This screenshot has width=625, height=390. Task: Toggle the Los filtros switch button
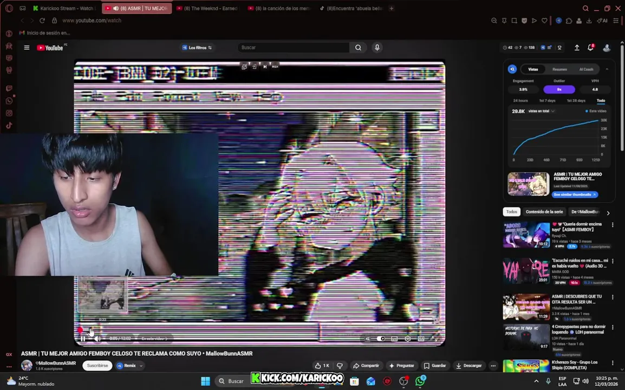point(197,48)
